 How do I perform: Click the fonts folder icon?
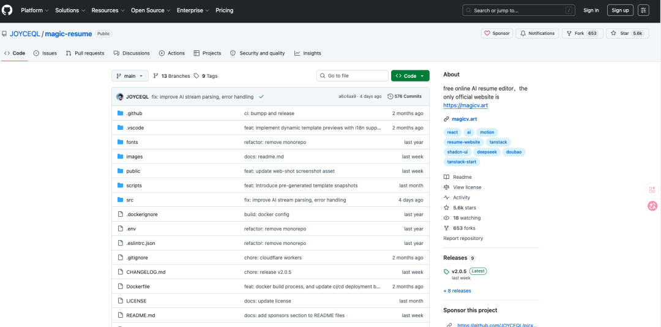[x=120, y=142]
